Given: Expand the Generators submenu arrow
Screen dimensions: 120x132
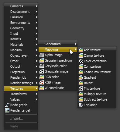Looking at the screenshot, I should point(76,44).
